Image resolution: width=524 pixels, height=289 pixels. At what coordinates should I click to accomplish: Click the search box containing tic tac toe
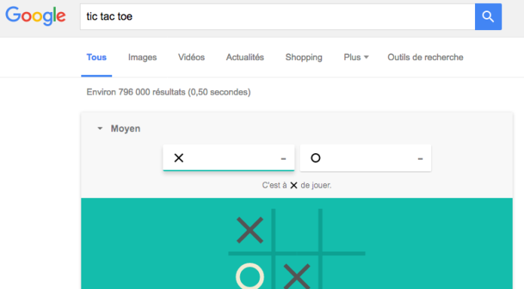pos(277,17)
